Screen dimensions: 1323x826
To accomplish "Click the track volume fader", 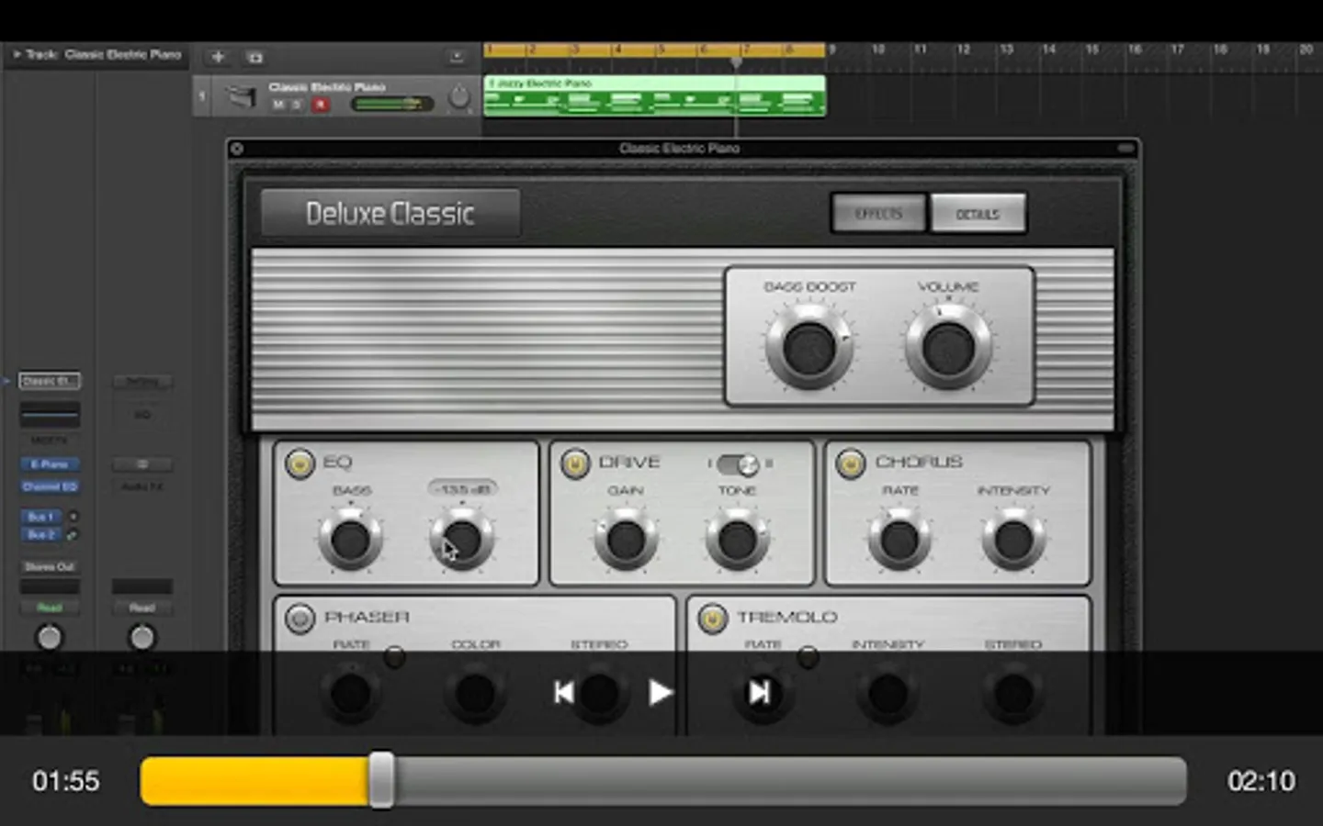I will pyautogui.click(x=392, y=104).
